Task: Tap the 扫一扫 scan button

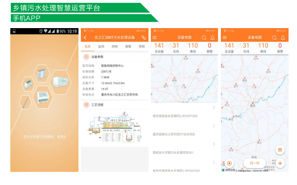Action: click(255, 163)
